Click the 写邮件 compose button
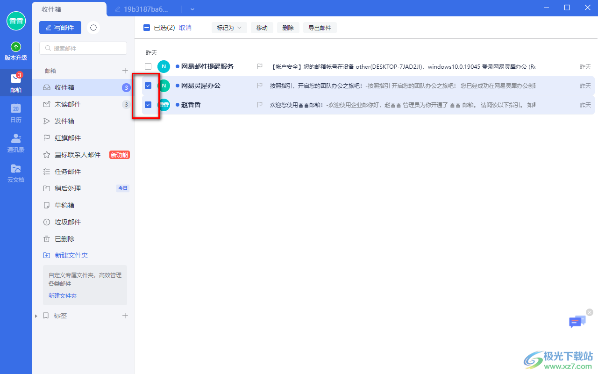 (60, 28)
